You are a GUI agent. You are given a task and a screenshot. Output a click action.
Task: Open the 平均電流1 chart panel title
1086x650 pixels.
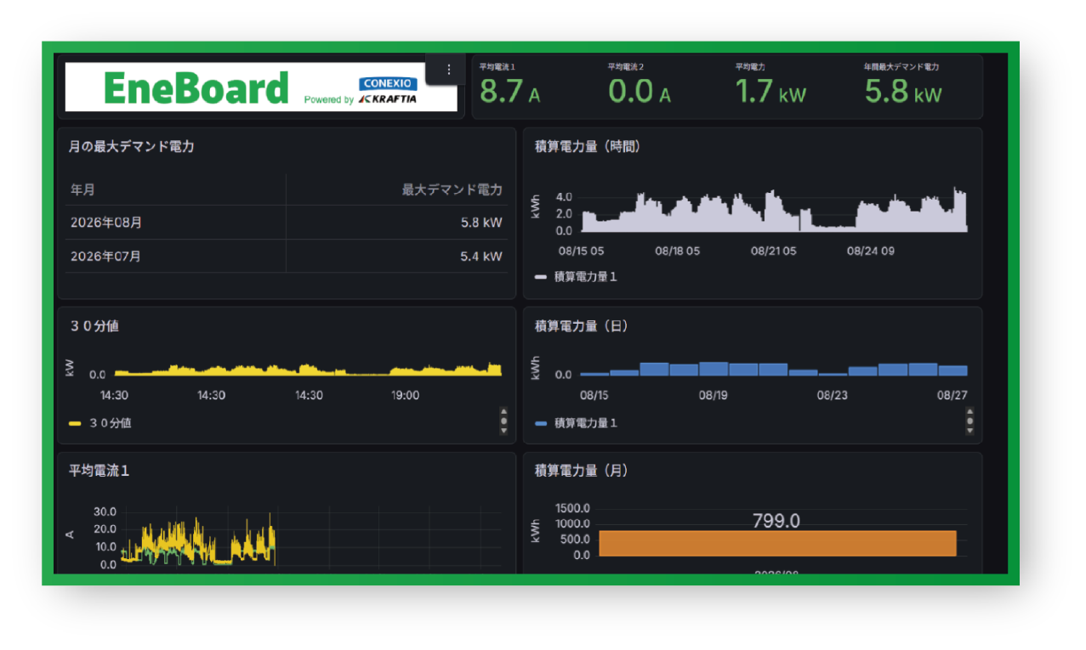click(x=100, y=470)
